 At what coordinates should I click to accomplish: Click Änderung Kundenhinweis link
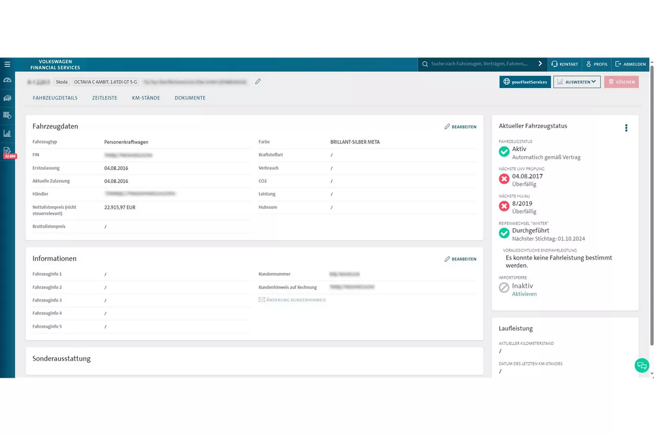point(292,300)
